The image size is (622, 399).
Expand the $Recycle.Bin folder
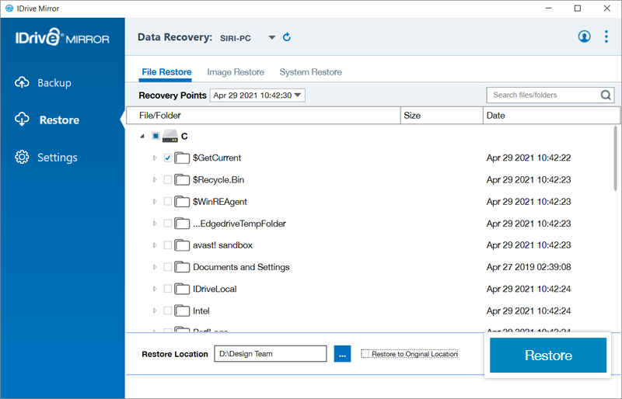155,180
